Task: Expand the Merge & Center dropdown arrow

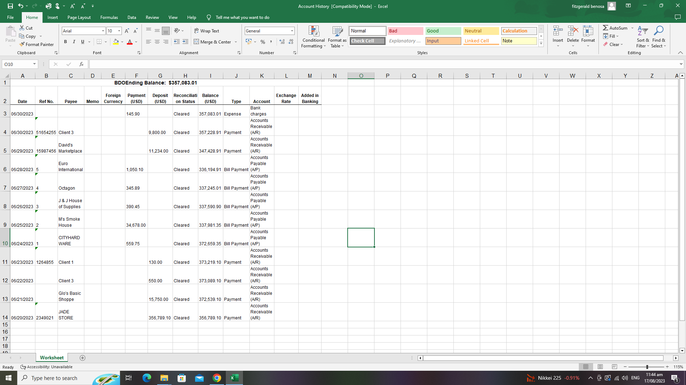Action: click(x=236, y=42)
